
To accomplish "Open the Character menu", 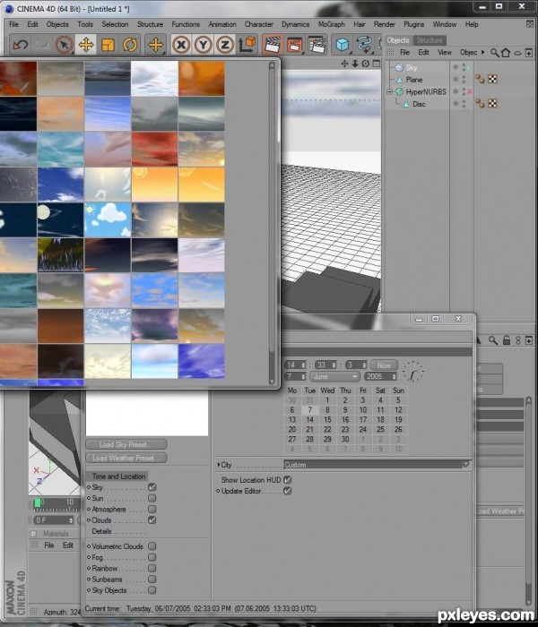I will (x=258, y=24).
